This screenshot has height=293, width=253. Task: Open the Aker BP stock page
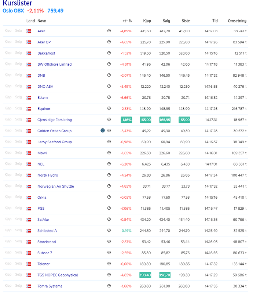[x=44, y=42]
